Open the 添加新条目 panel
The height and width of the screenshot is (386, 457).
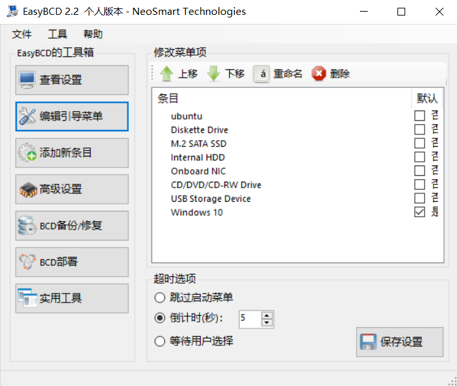[72, 153]
